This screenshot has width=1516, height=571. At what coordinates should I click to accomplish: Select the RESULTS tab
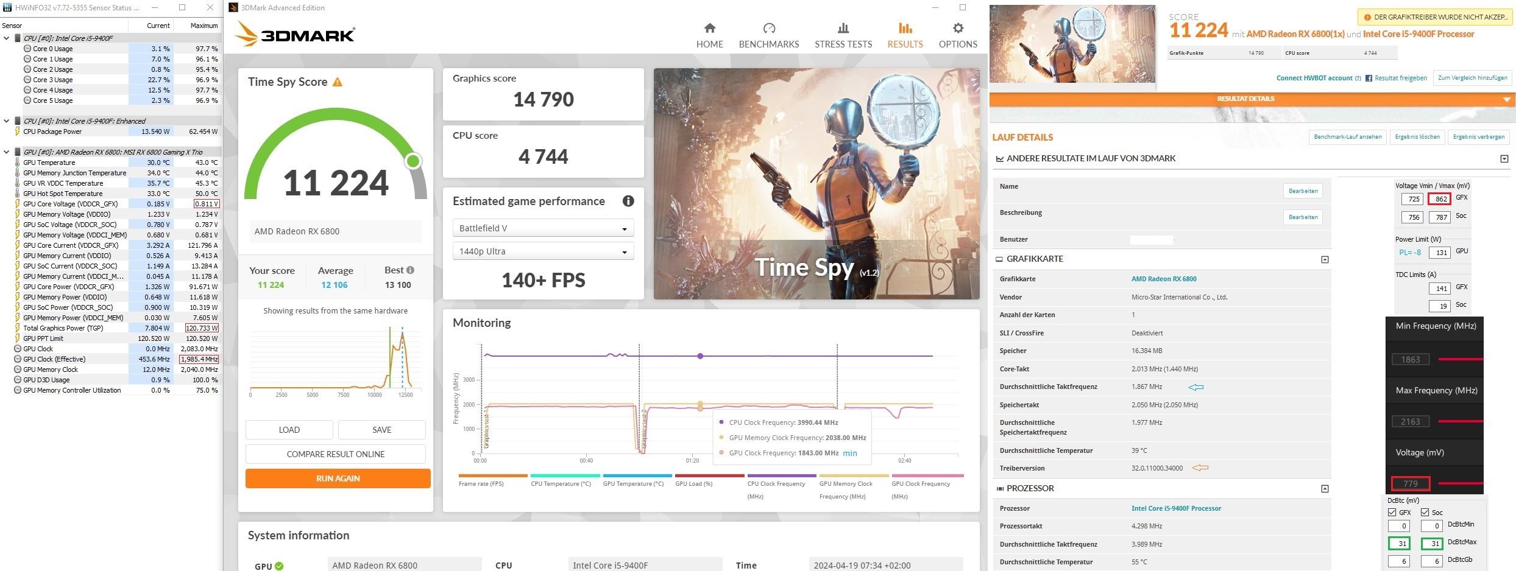point(905,36)
